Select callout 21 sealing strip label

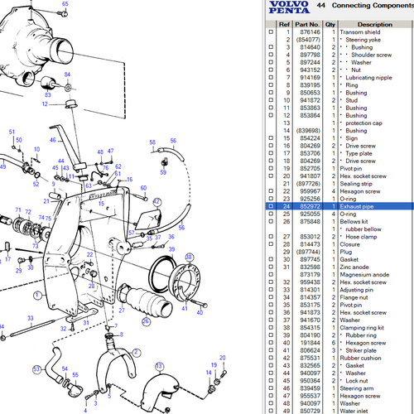click(x=46, y=201)
